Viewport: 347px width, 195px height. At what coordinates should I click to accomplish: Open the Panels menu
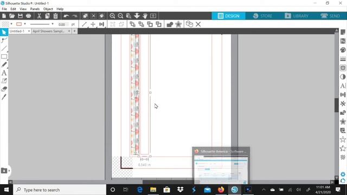tap(35, 9)
